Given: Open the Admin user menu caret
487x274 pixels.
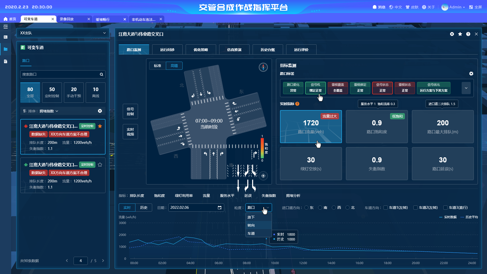Looking at the screenshot, I should click(x=464, y=7).
